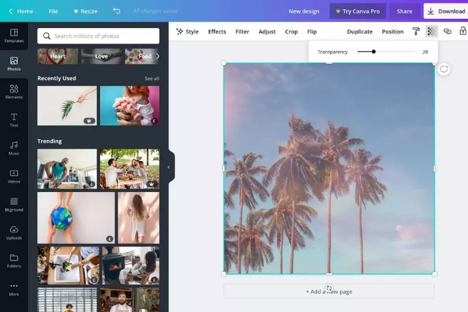Select the palm trees image on canvas
This screenshot has height=312, width=468.
point(329,169)
